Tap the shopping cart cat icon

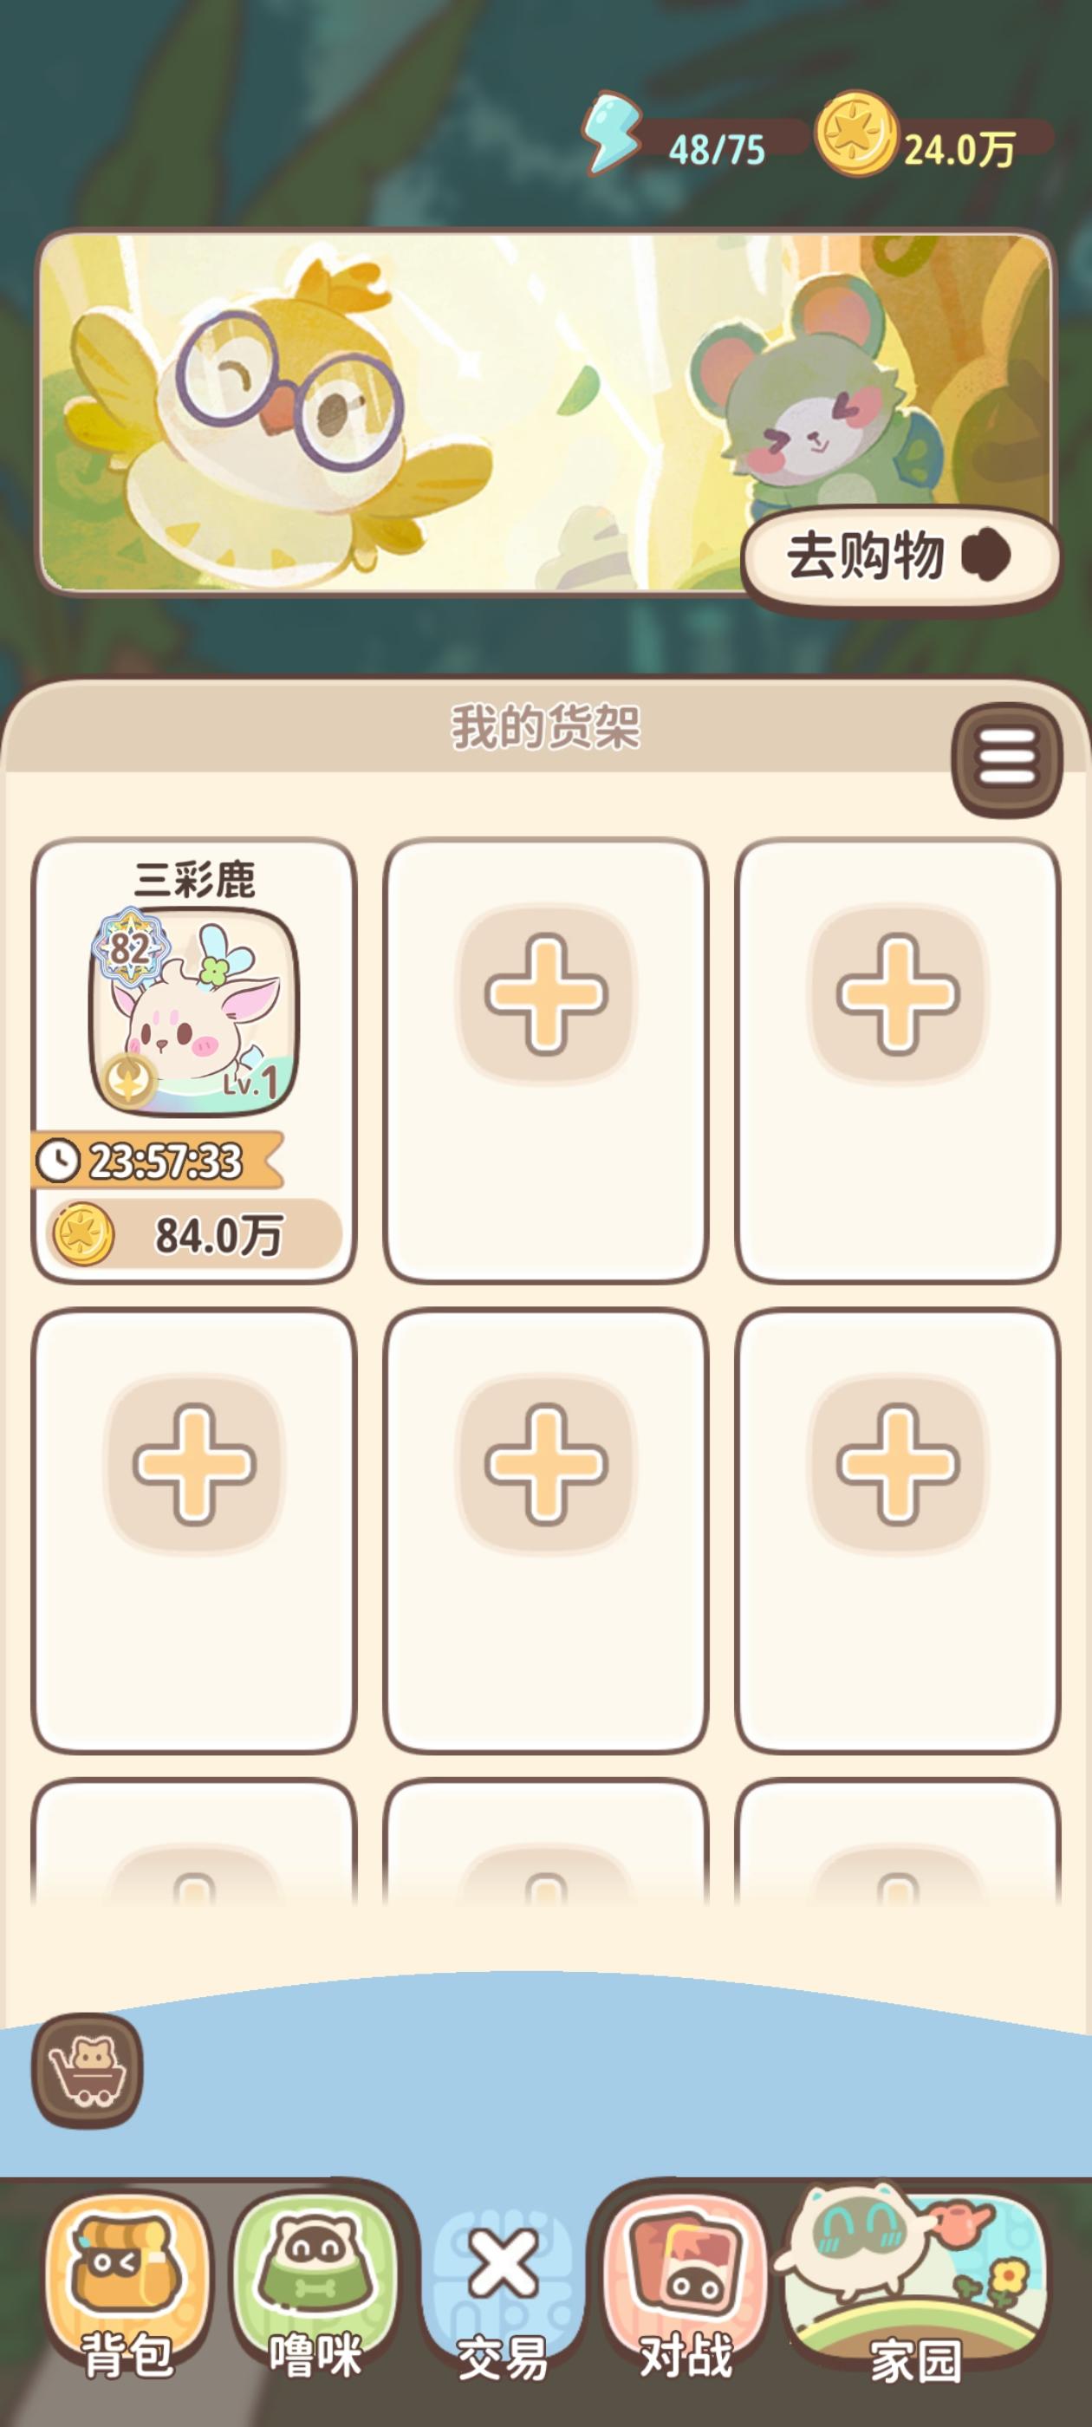point(88,2071)
